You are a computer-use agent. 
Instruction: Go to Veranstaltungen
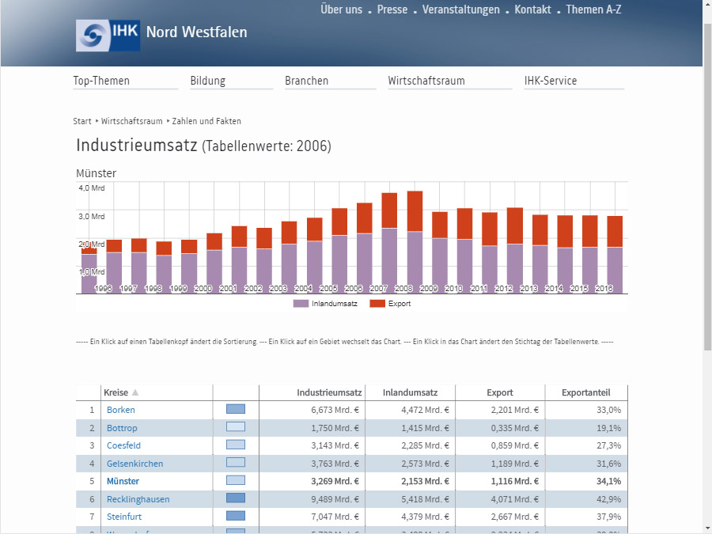(x=461, y=9)
